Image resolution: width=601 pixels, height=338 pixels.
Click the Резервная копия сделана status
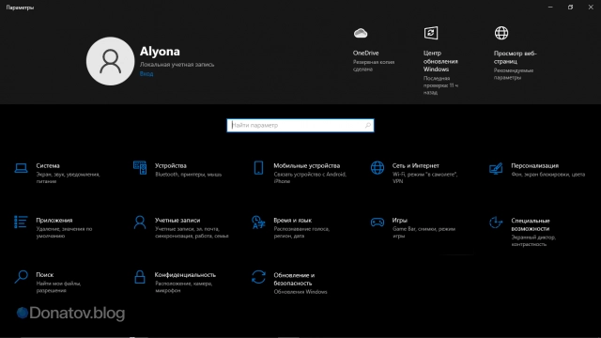374,66
